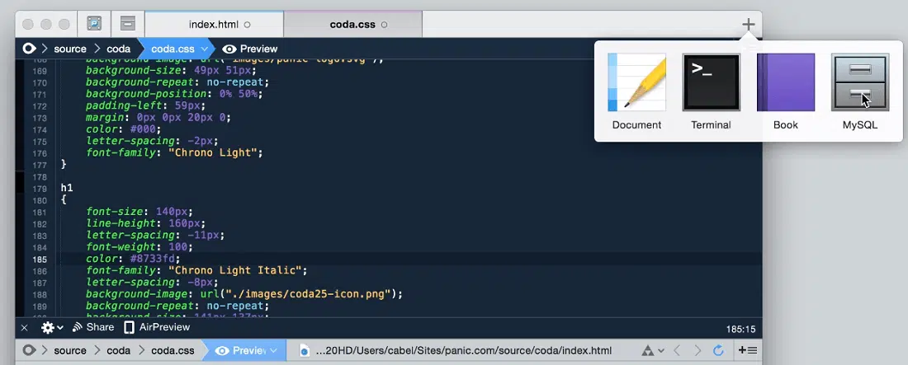Viewport: 908px width, 365px height.
Task: Open the files drawer toolbar icon
Action: tap(126, 24)
